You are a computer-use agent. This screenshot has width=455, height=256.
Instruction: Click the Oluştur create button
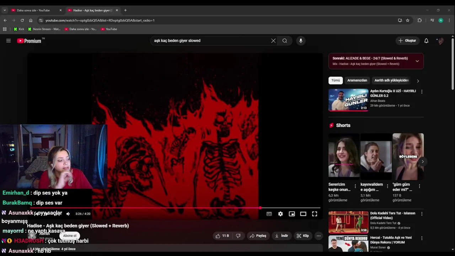click(x=407, y=41)
